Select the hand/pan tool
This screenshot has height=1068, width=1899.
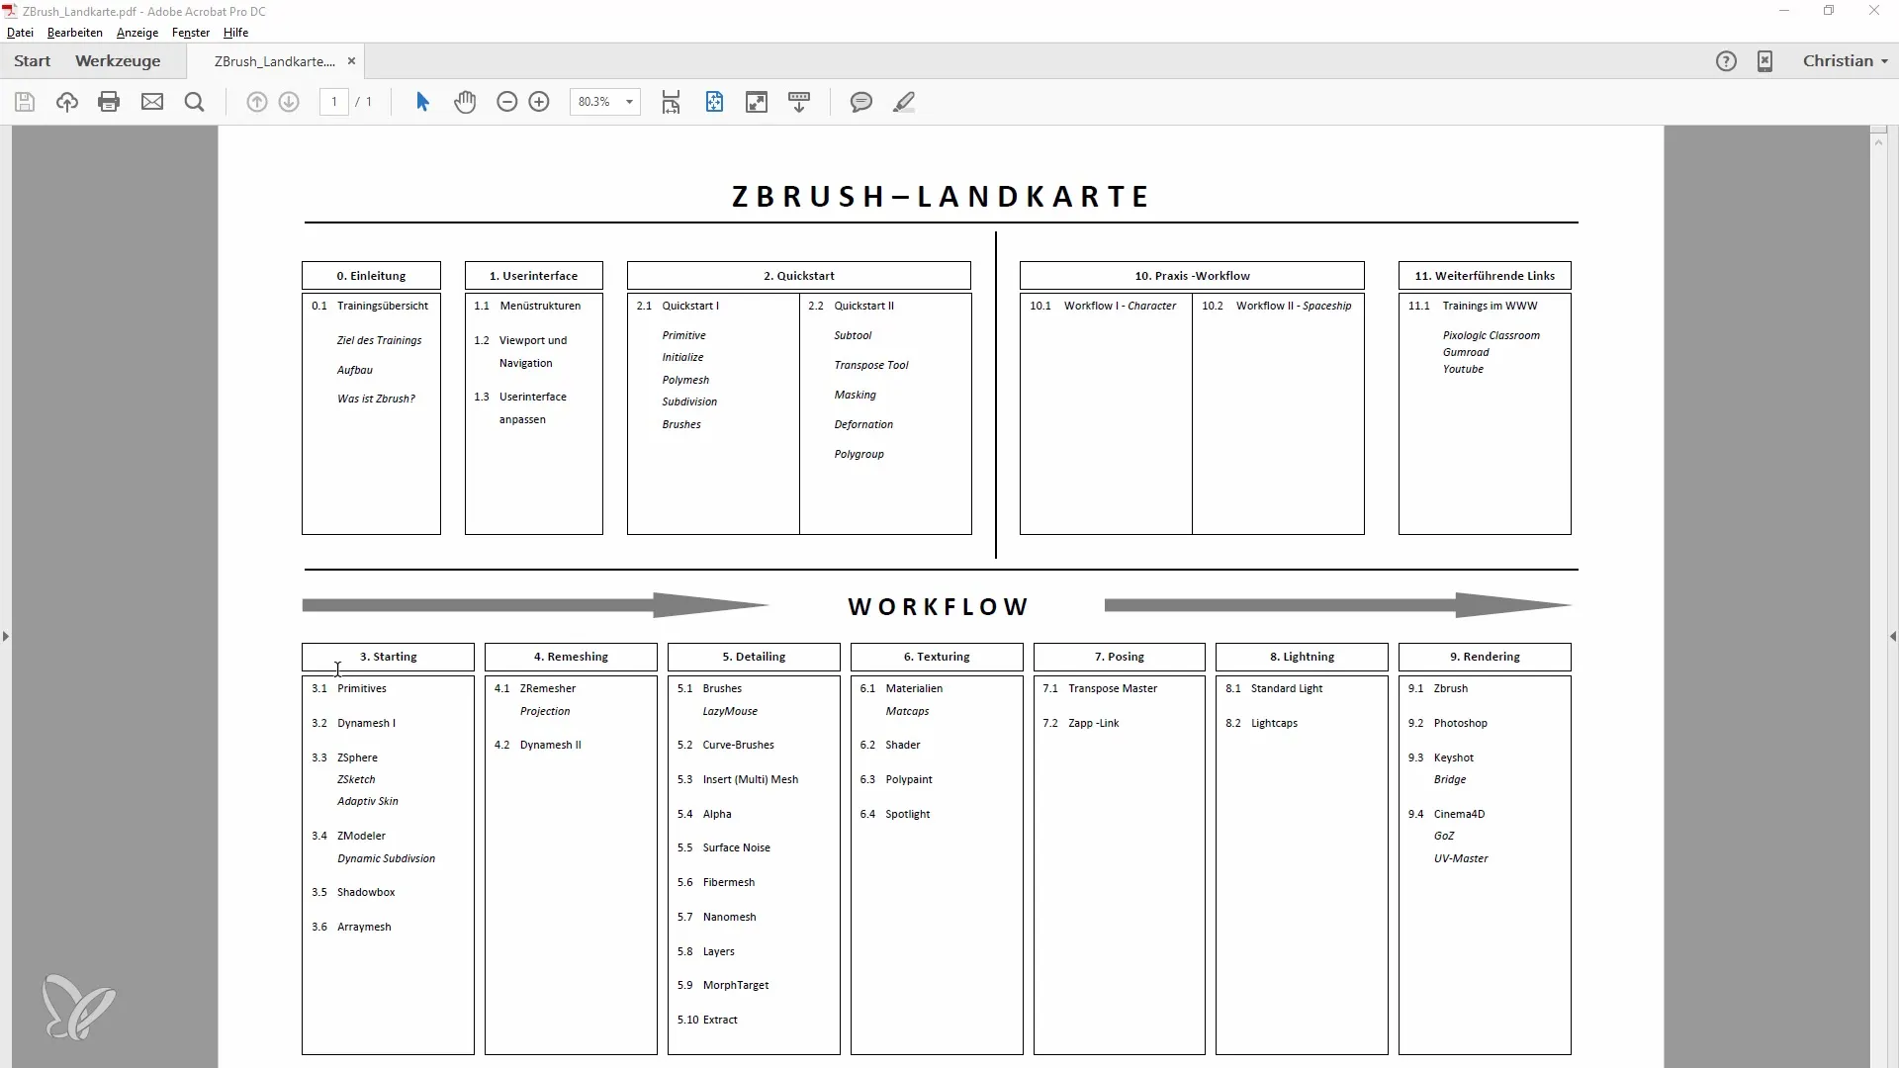[x=466, y=102]
